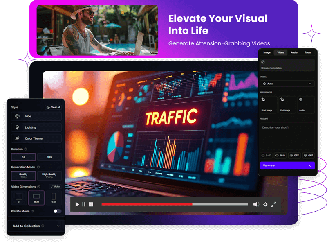
Task: Enter fullscreen with the expand arrows icon
Action: pyautogui.click(x=274, y=204)
